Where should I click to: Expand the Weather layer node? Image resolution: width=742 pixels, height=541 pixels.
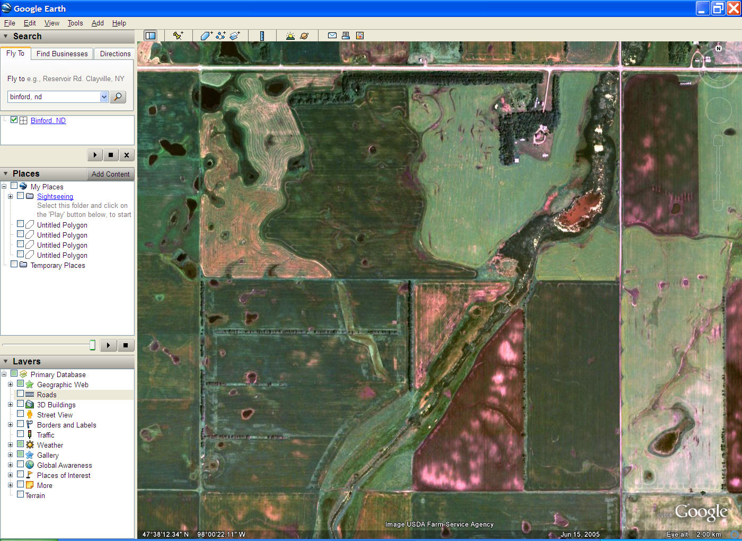point(10,444)
